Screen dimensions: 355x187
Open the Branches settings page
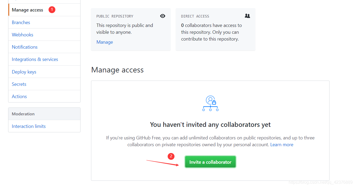point(21,22)
